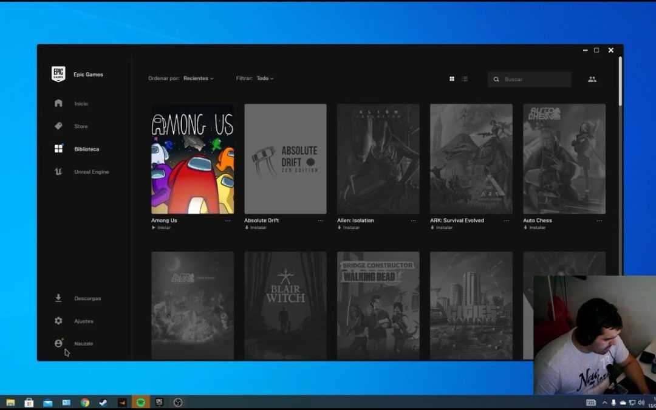Open Spotify from the taskbar
The width and height of the screenshot is (656, 410).
(x=140, y=402)
